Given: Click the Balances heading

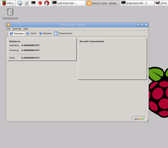Looking at the screenshot, I should [x=15, y=41].
